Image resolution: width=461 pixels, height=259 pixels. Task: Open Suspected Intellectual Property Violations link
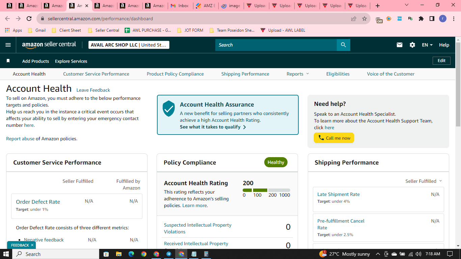click(198, 228)
